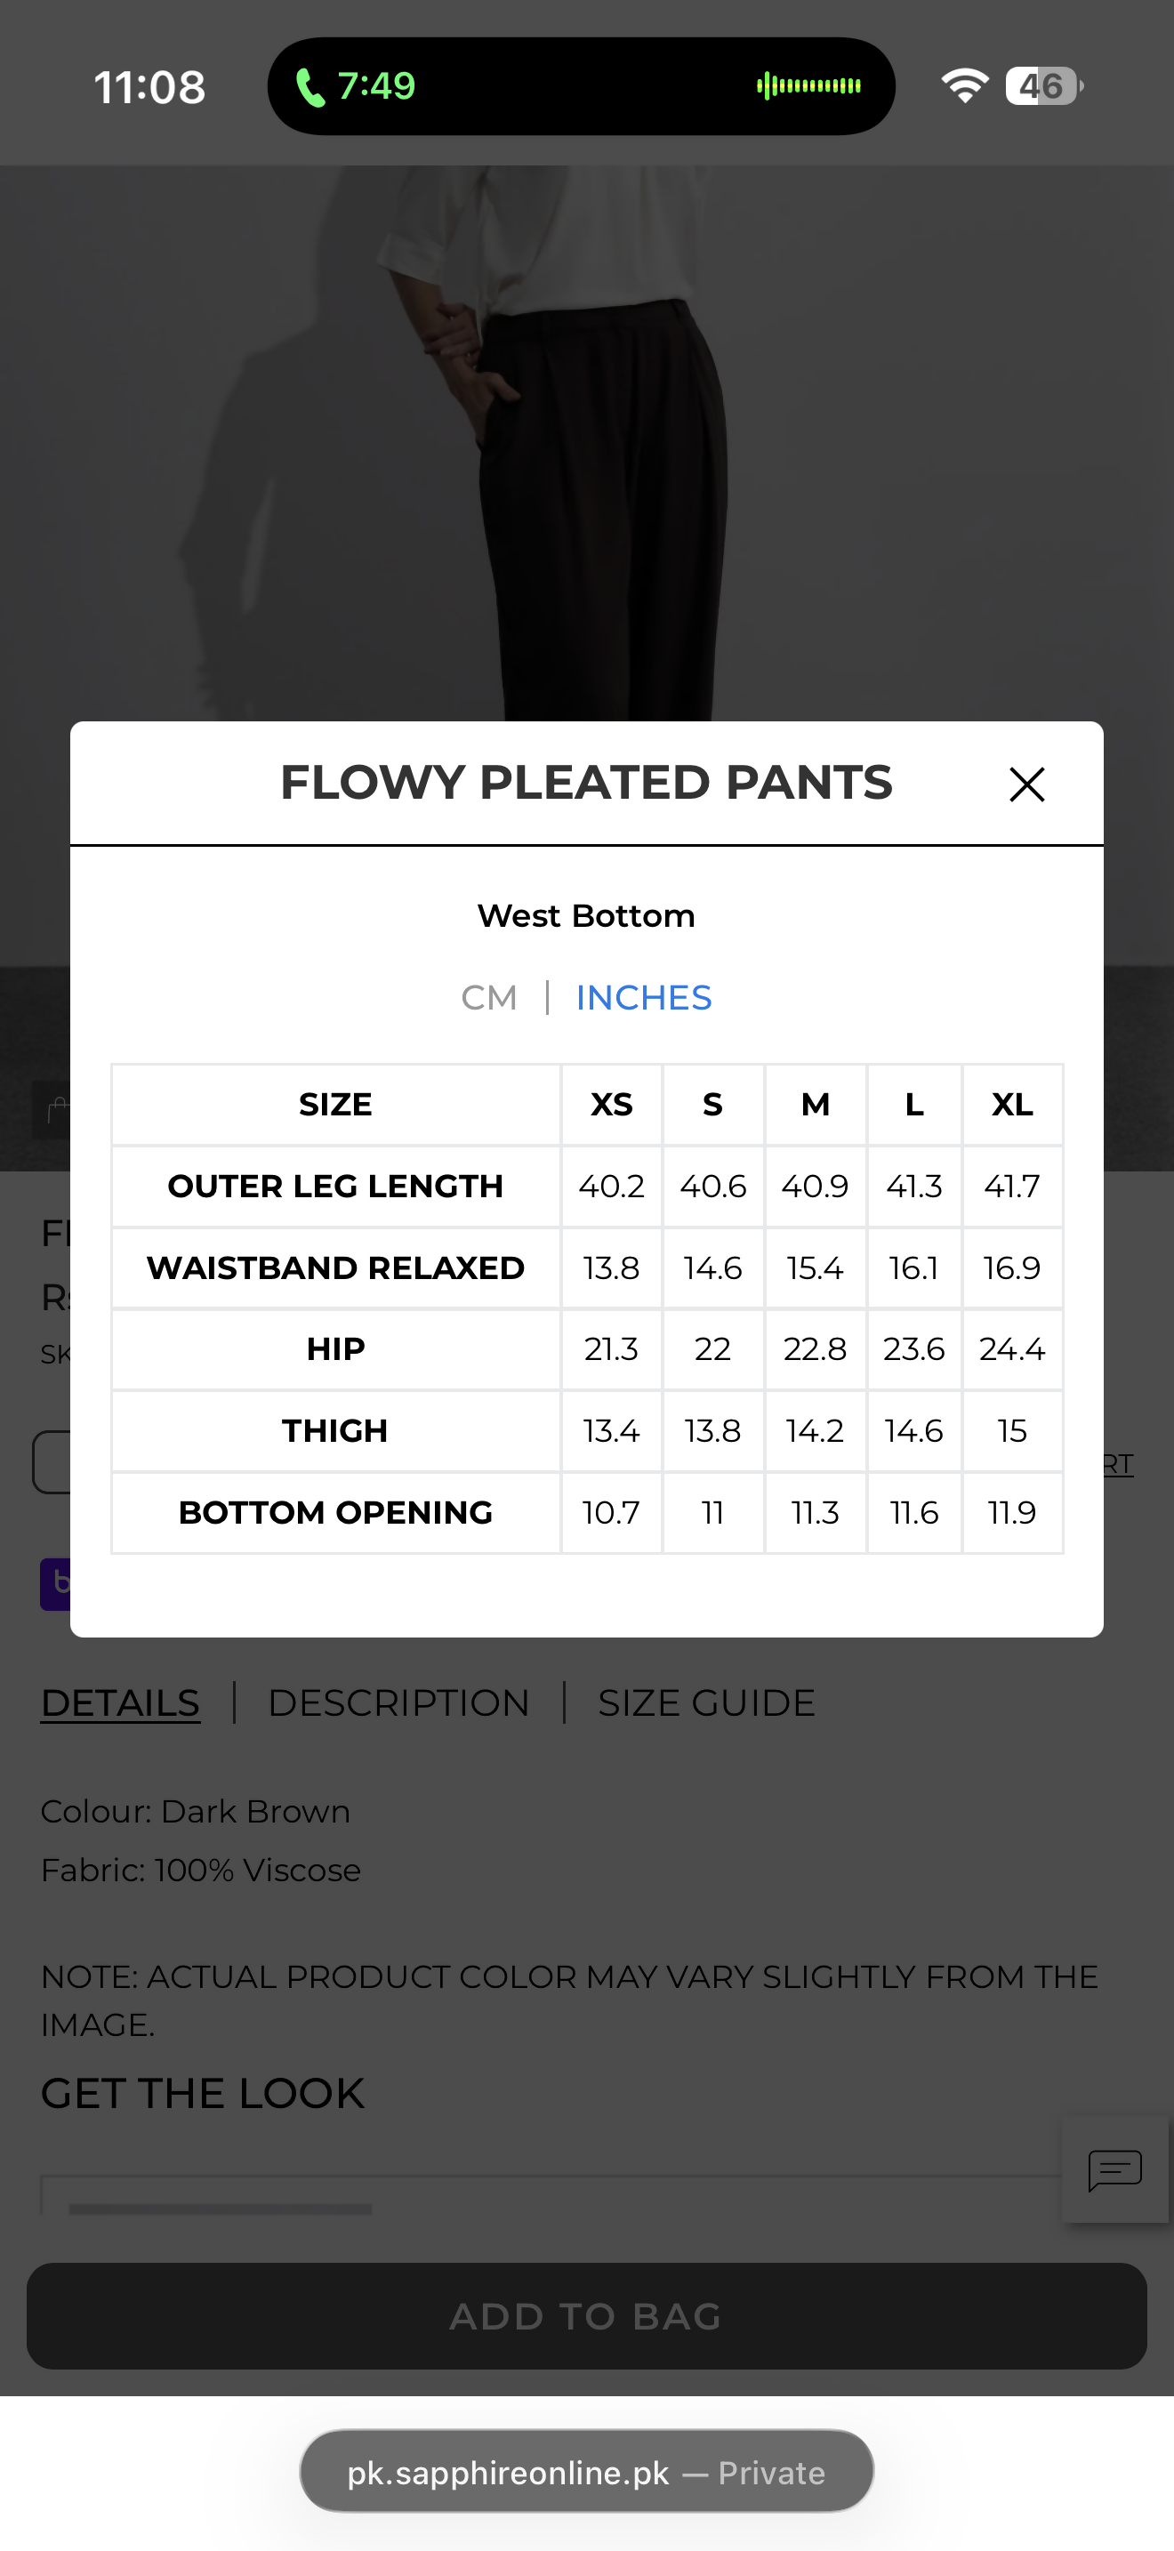Open the SIZE GUIDE tab
Image resolution: width=1174 pixels, height=2551 pixels.
[x=706, y=1702]
